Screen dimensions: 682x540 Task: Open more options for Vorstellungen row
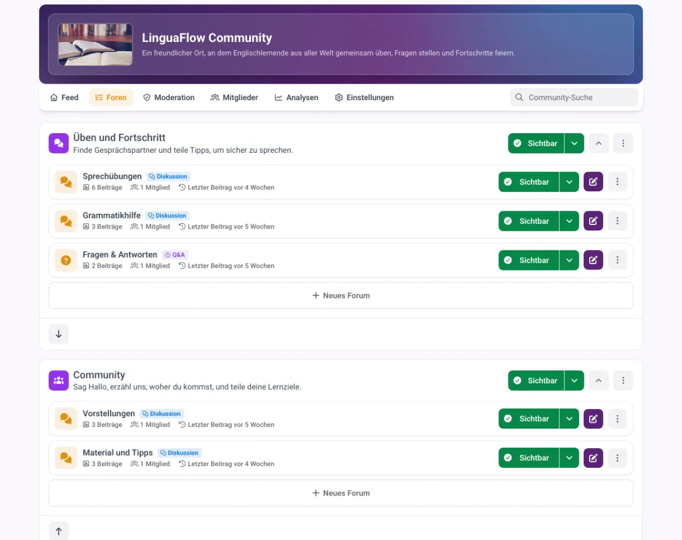(x=617, y=419)
